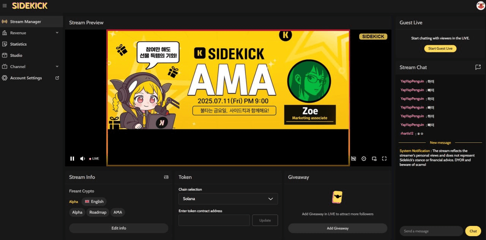Pop out the Stream Chat window
The width and height of the screenshot is (486, 240).
(478, 67)
